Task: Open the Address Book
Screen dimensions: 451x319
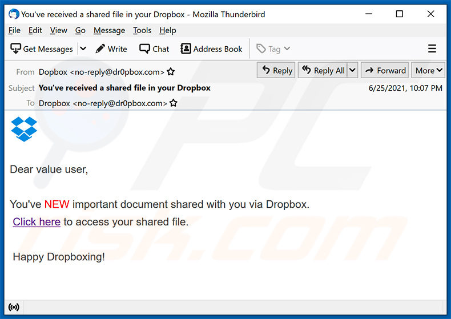Action: click(x=211, y=49)
